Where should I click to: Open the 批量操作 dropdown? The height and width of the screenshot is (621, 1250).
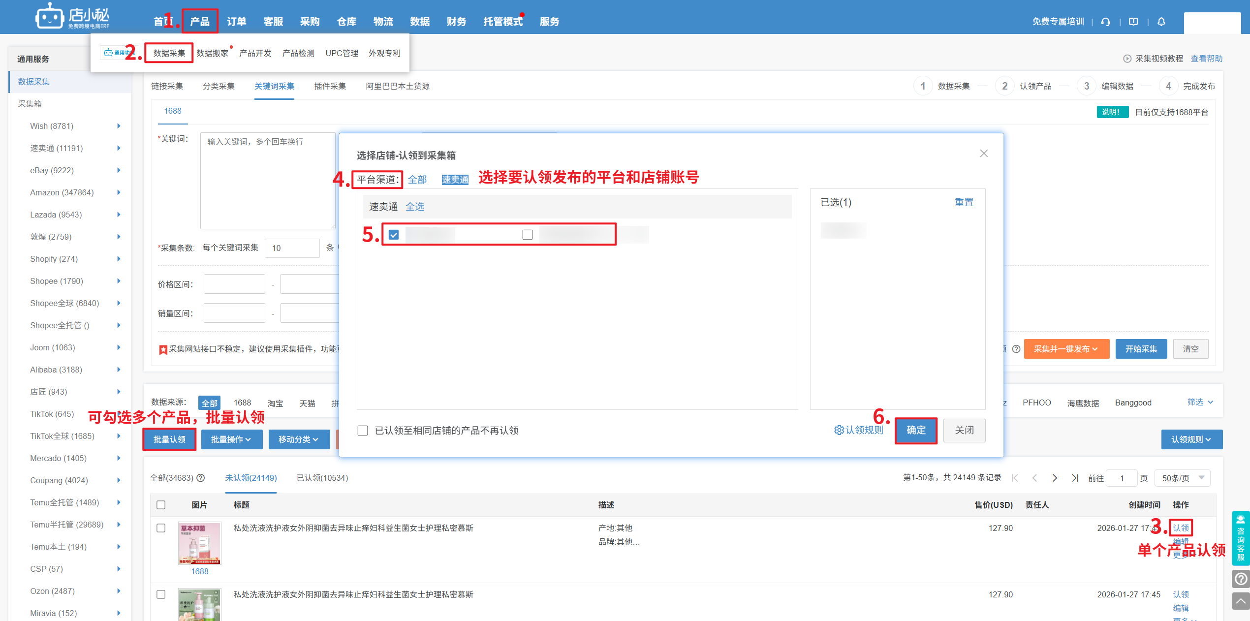(231, 439)
